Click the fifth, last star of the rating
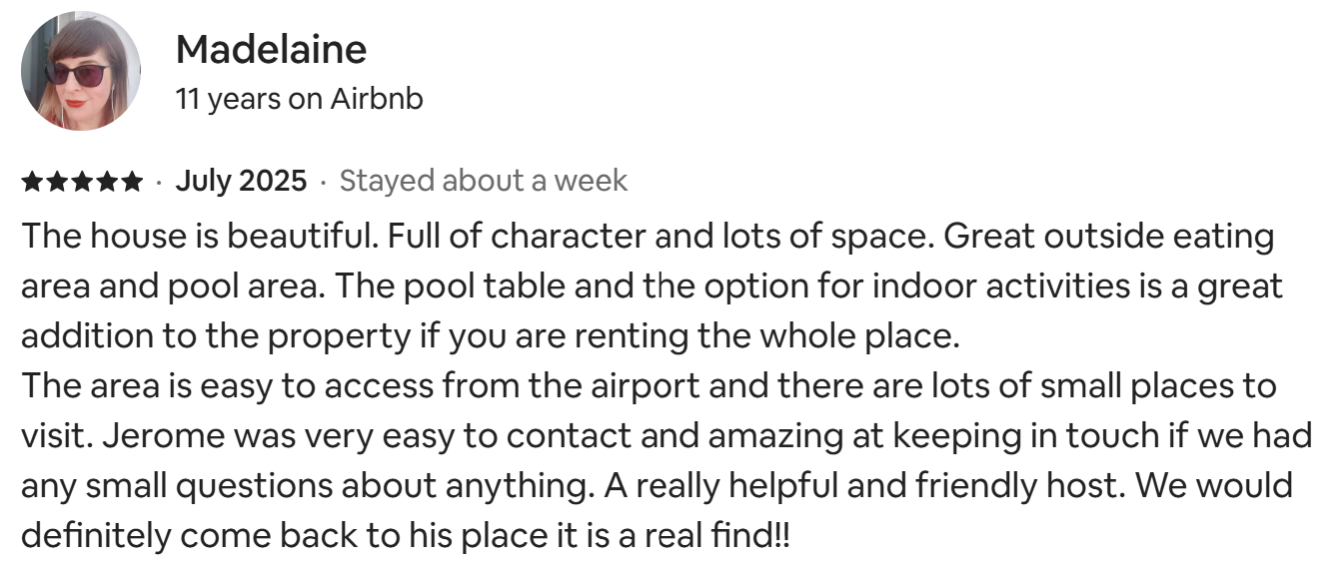The image size is (1324, 571). [132, 182]
